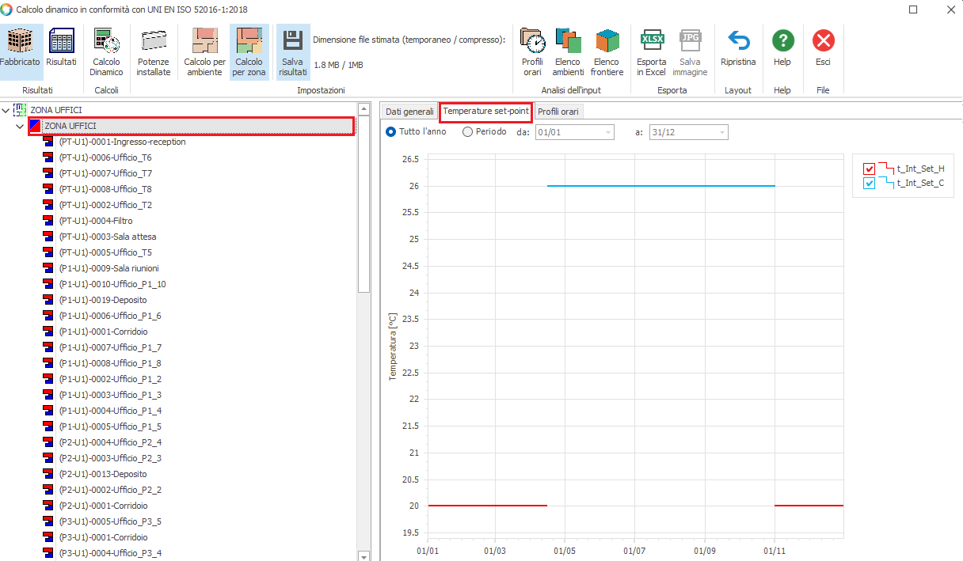Switch to the Dati generali tab
Screen dimensions: 963x561
(x=409, y=112)
